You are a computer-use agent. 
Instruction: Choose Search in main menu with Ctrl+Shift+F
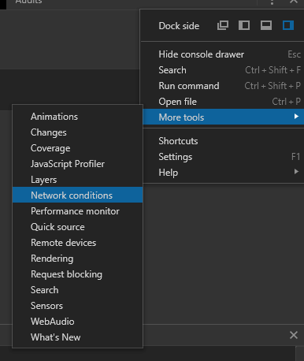[x=224, y=70]
